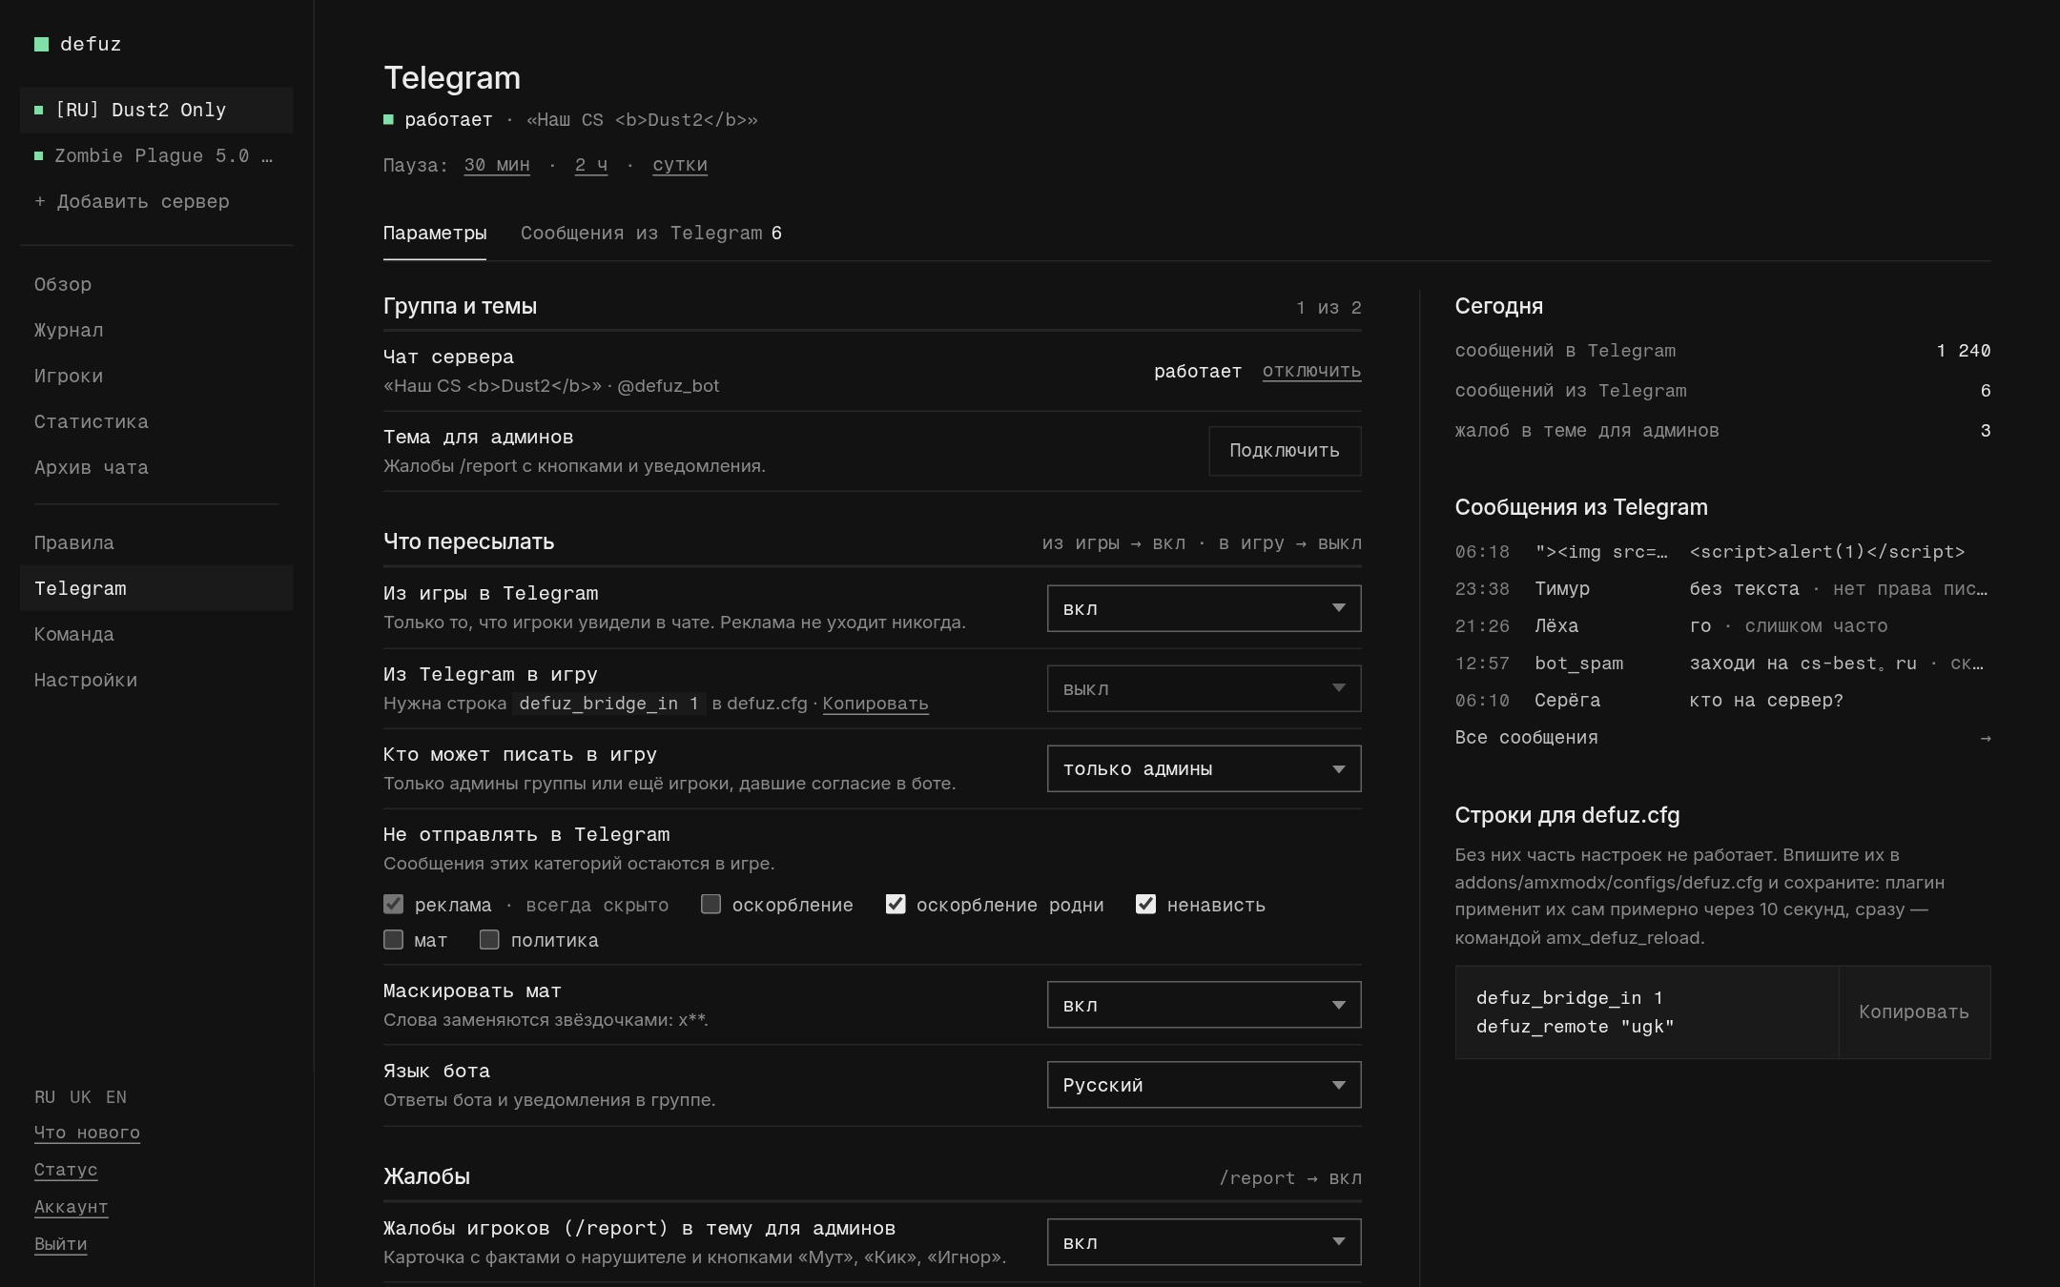Click the отключить link for server chat
Image resolution: width=2060 pixels, height=1287 pixels.
pos(1311,371)
